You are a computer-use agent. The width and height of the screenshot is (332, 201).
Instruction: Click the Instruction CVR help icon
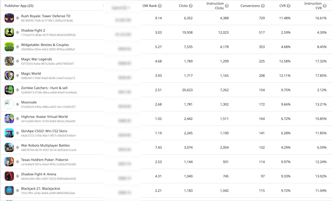(325, 6)
